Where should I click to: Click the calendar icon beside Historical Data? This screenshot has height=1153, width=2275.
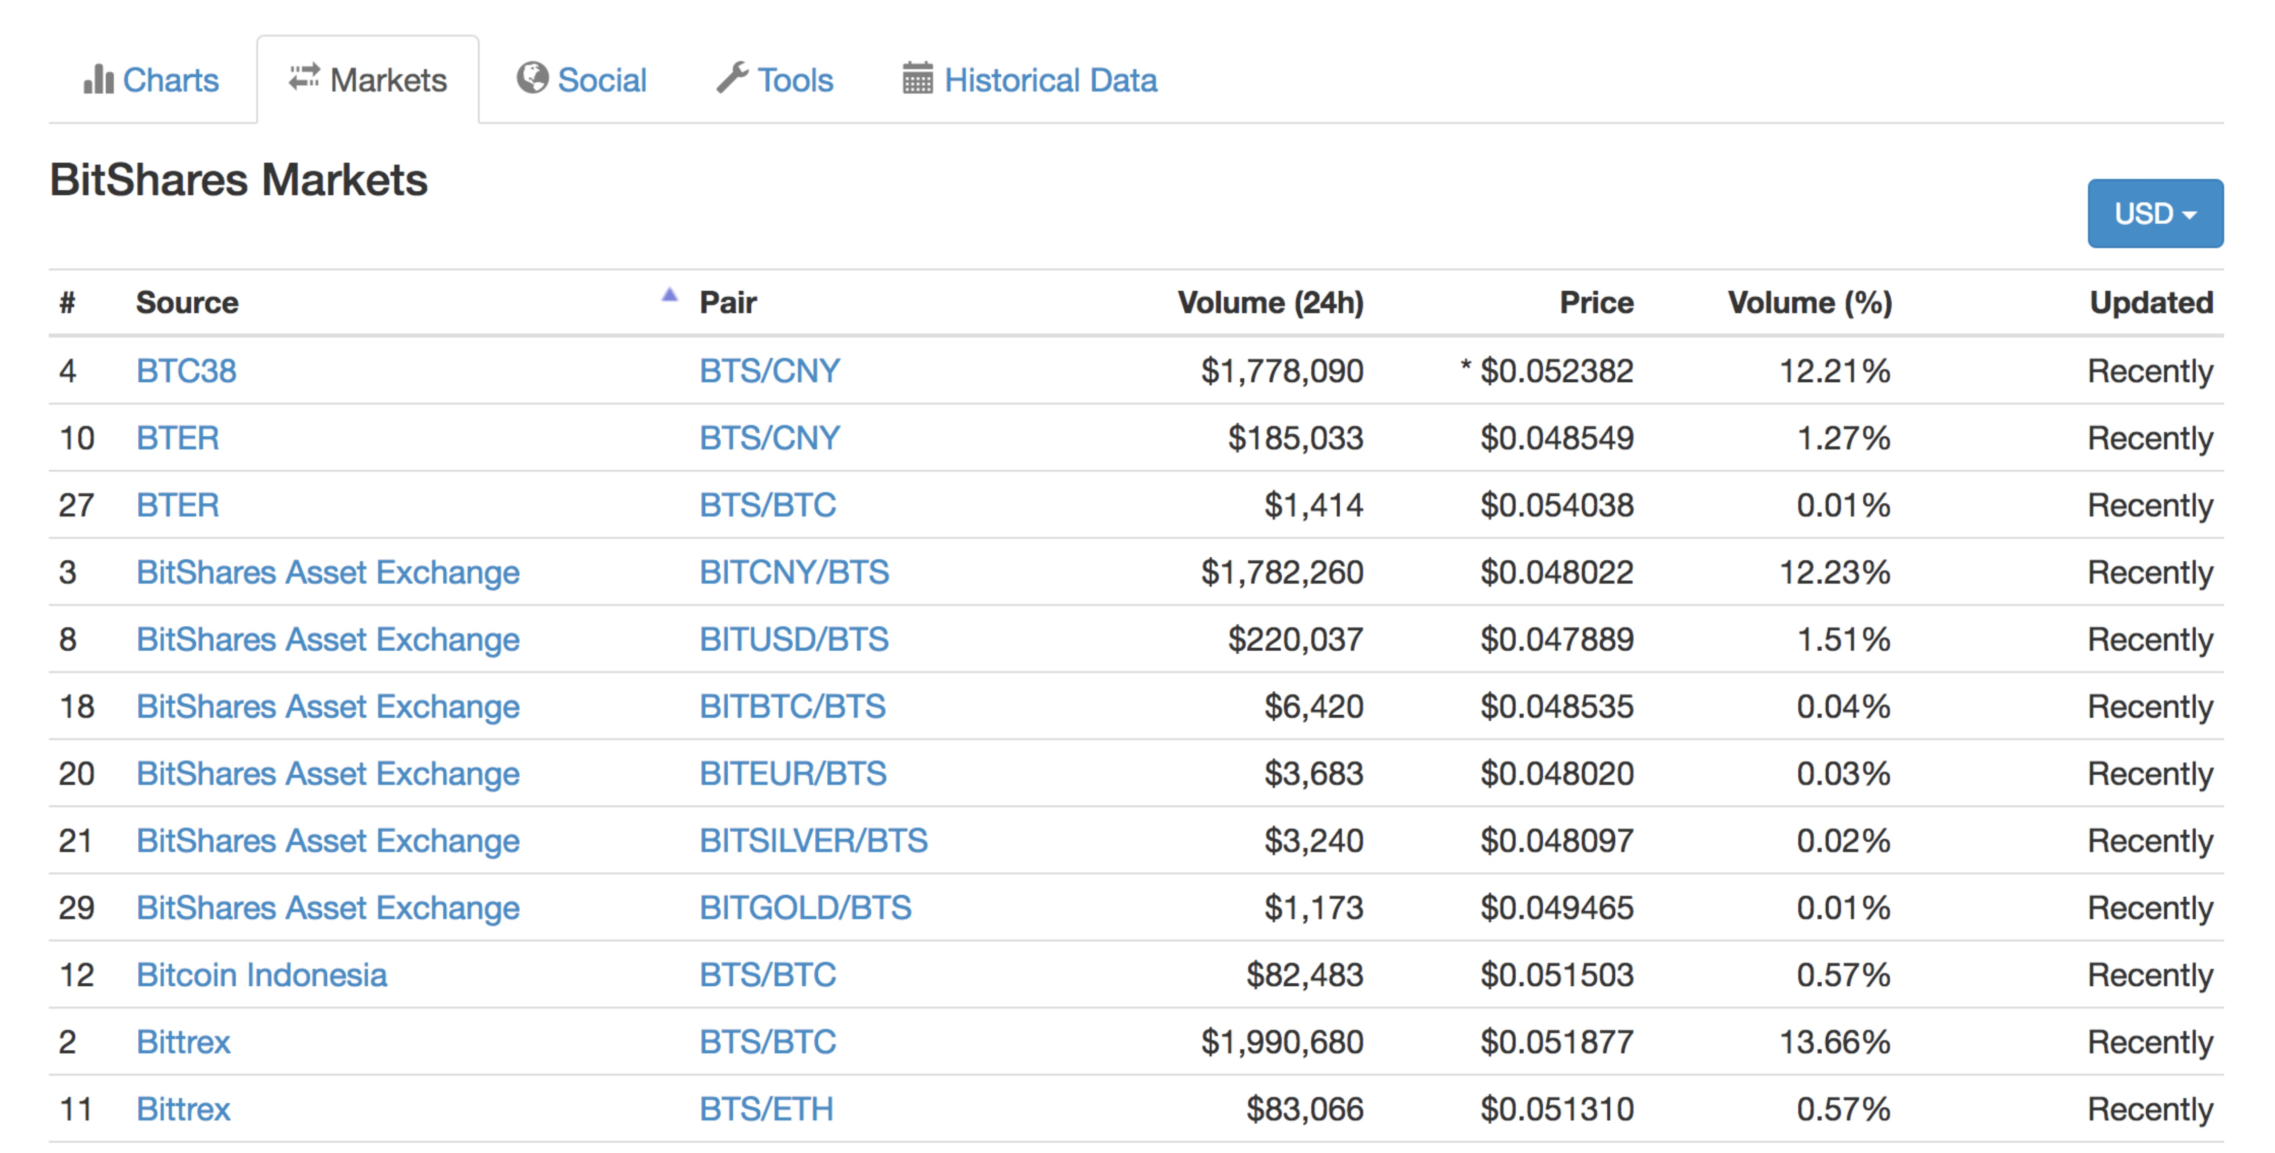point(917,78)
